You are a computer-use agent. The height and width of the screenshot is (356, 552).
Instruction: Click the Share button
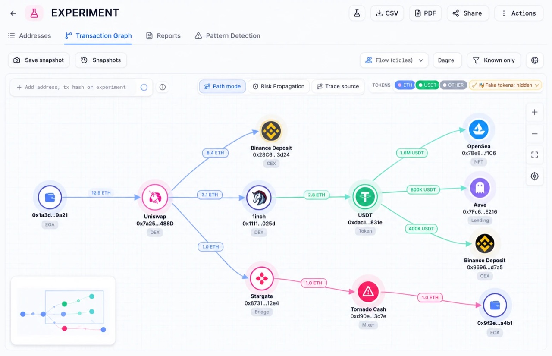coord(468,13)
